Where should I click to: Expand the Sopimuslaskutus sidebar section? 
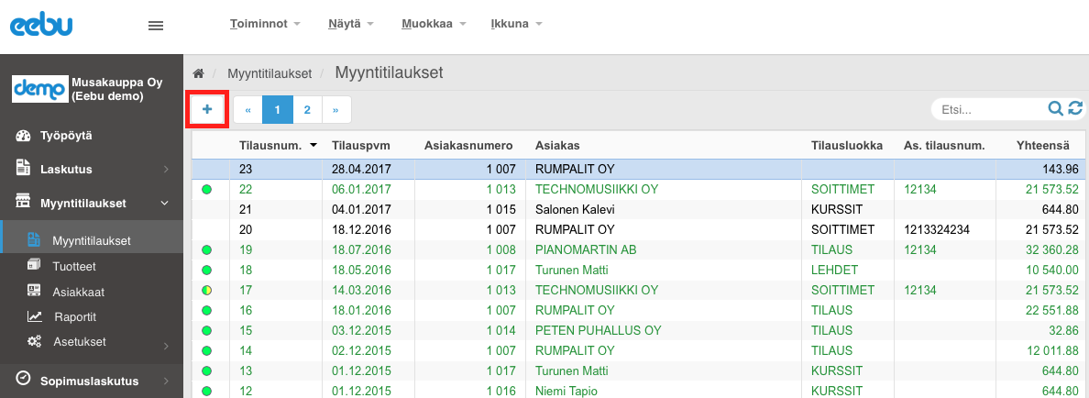91,381
